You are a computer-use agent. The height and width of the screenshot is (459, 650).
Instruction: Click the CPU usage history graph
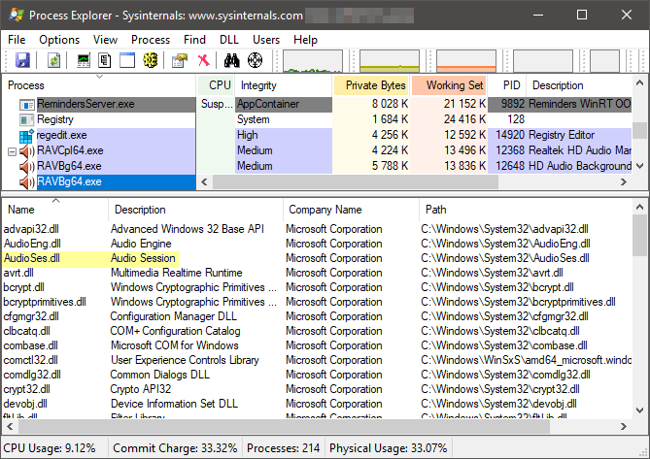pos(313,61)
